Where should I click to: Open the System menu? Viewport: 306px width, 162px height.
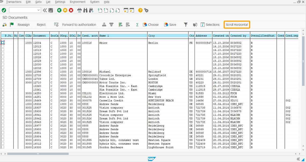pos(95,2)
